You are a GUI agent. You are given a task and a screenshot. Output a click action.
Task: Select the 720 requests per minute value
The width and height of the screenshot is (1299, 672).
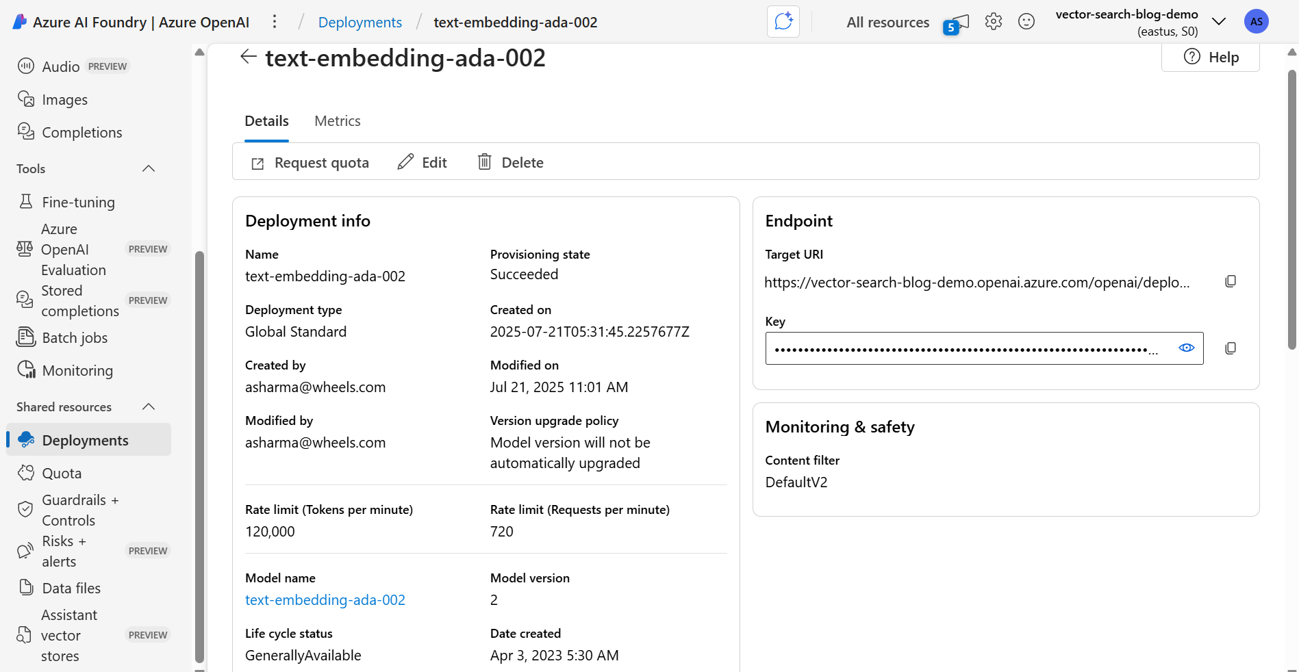tap(502, 532)
